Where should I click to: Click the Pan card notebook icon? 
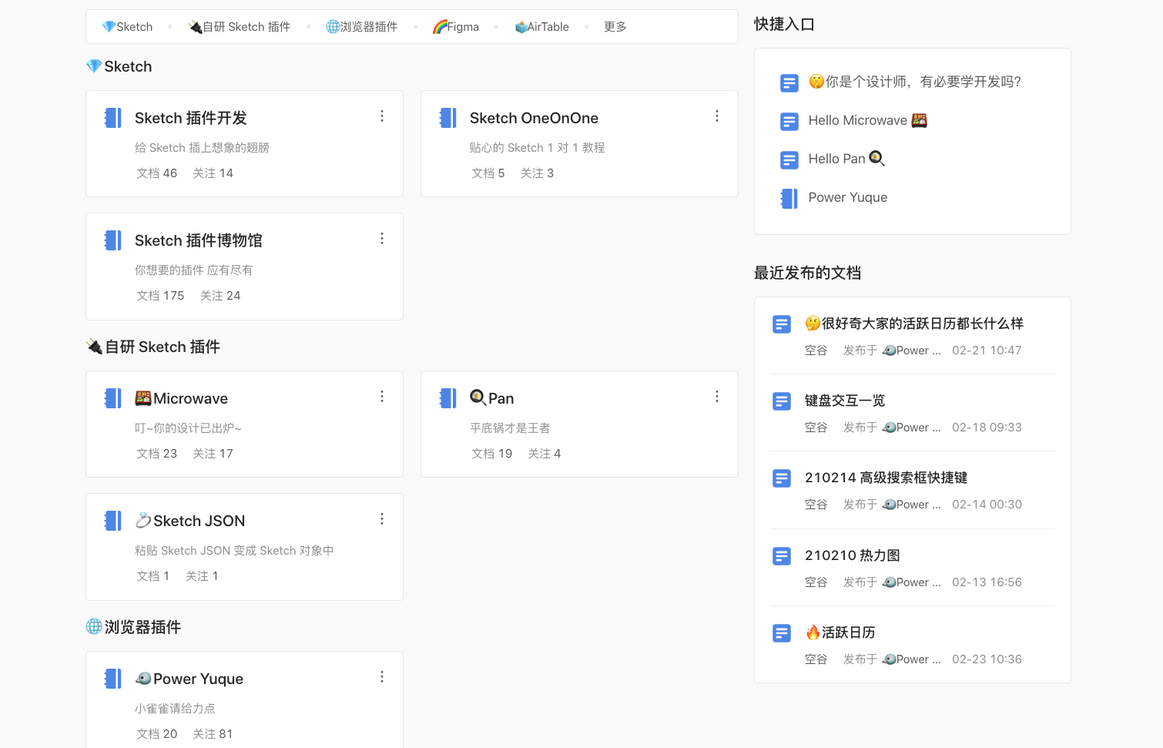(447, 398)
